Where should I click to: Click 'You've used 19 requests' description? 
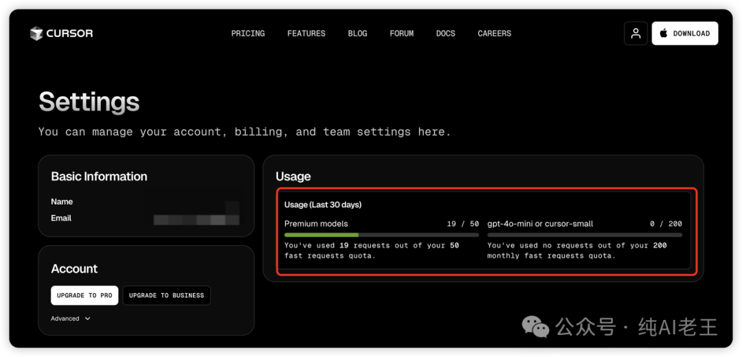[x=372, y=251]
